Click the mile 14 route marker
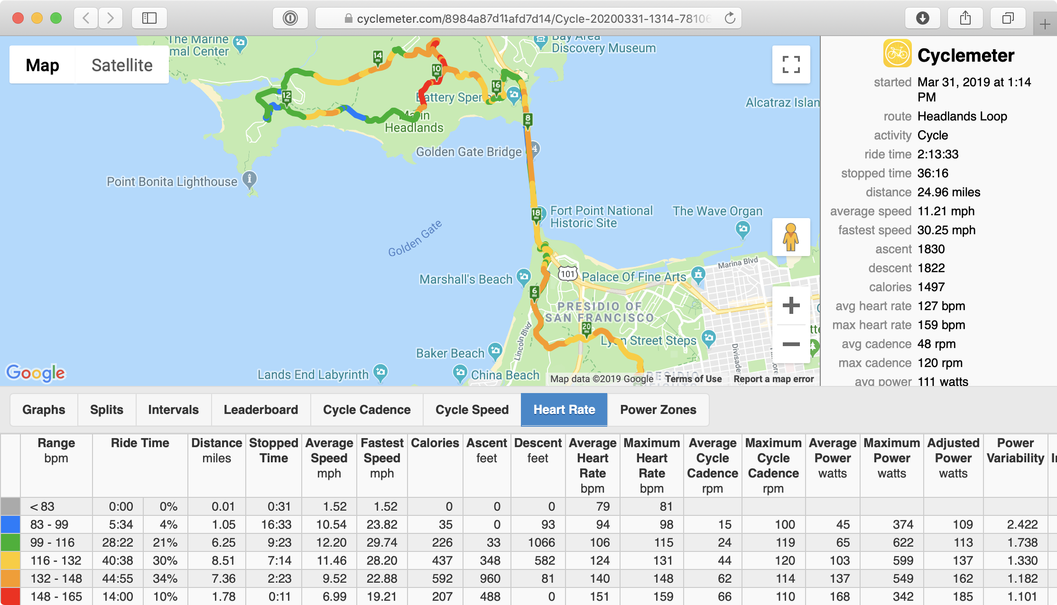 pyautogui.click(x=378, y=58)
